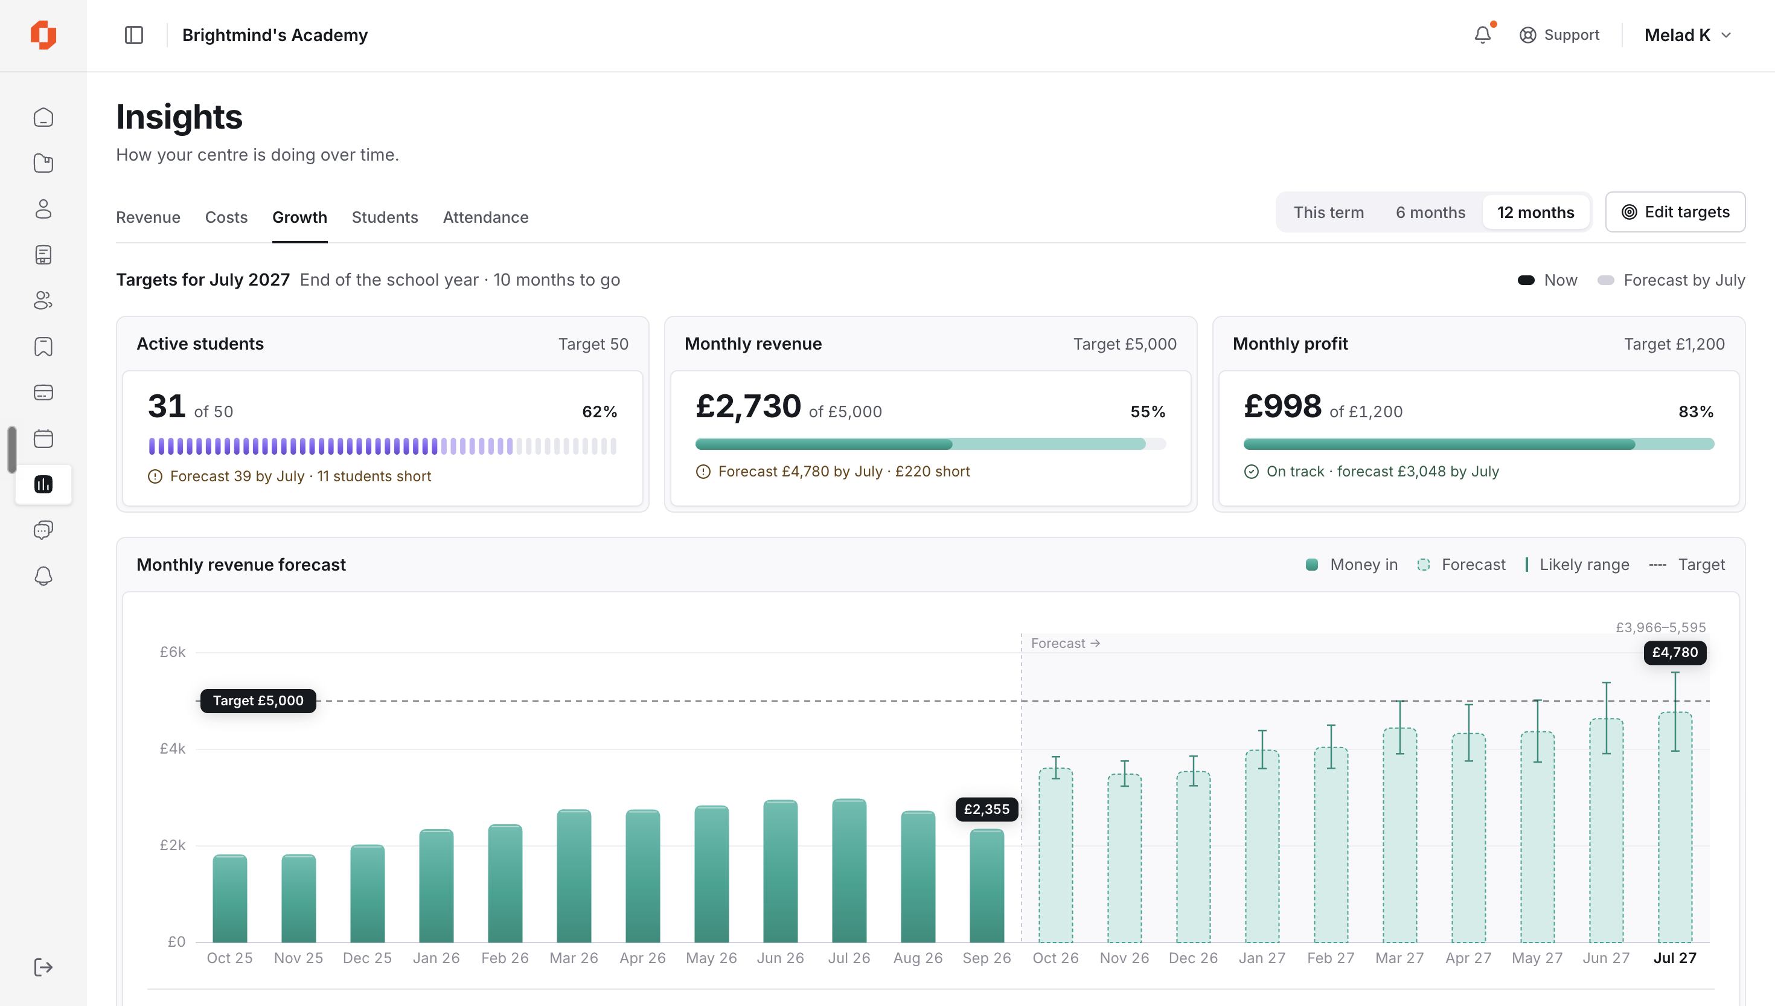Image resolution: width=1775 pixels, height=1006 pixels.
Task: Open the bell icon in sidebar
Action: [43, 575]
